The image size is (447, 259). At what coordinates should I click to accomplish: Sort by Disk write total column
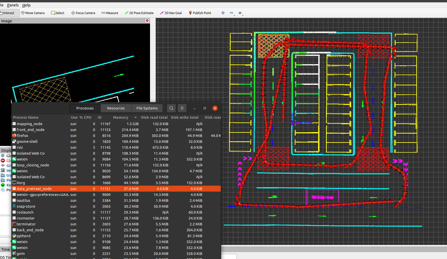185,117
